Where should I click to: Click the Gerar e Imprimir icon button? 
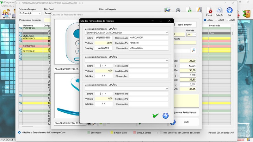184,25
